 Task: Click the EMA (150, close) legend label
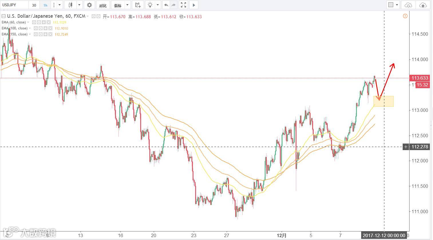[15, 34]
